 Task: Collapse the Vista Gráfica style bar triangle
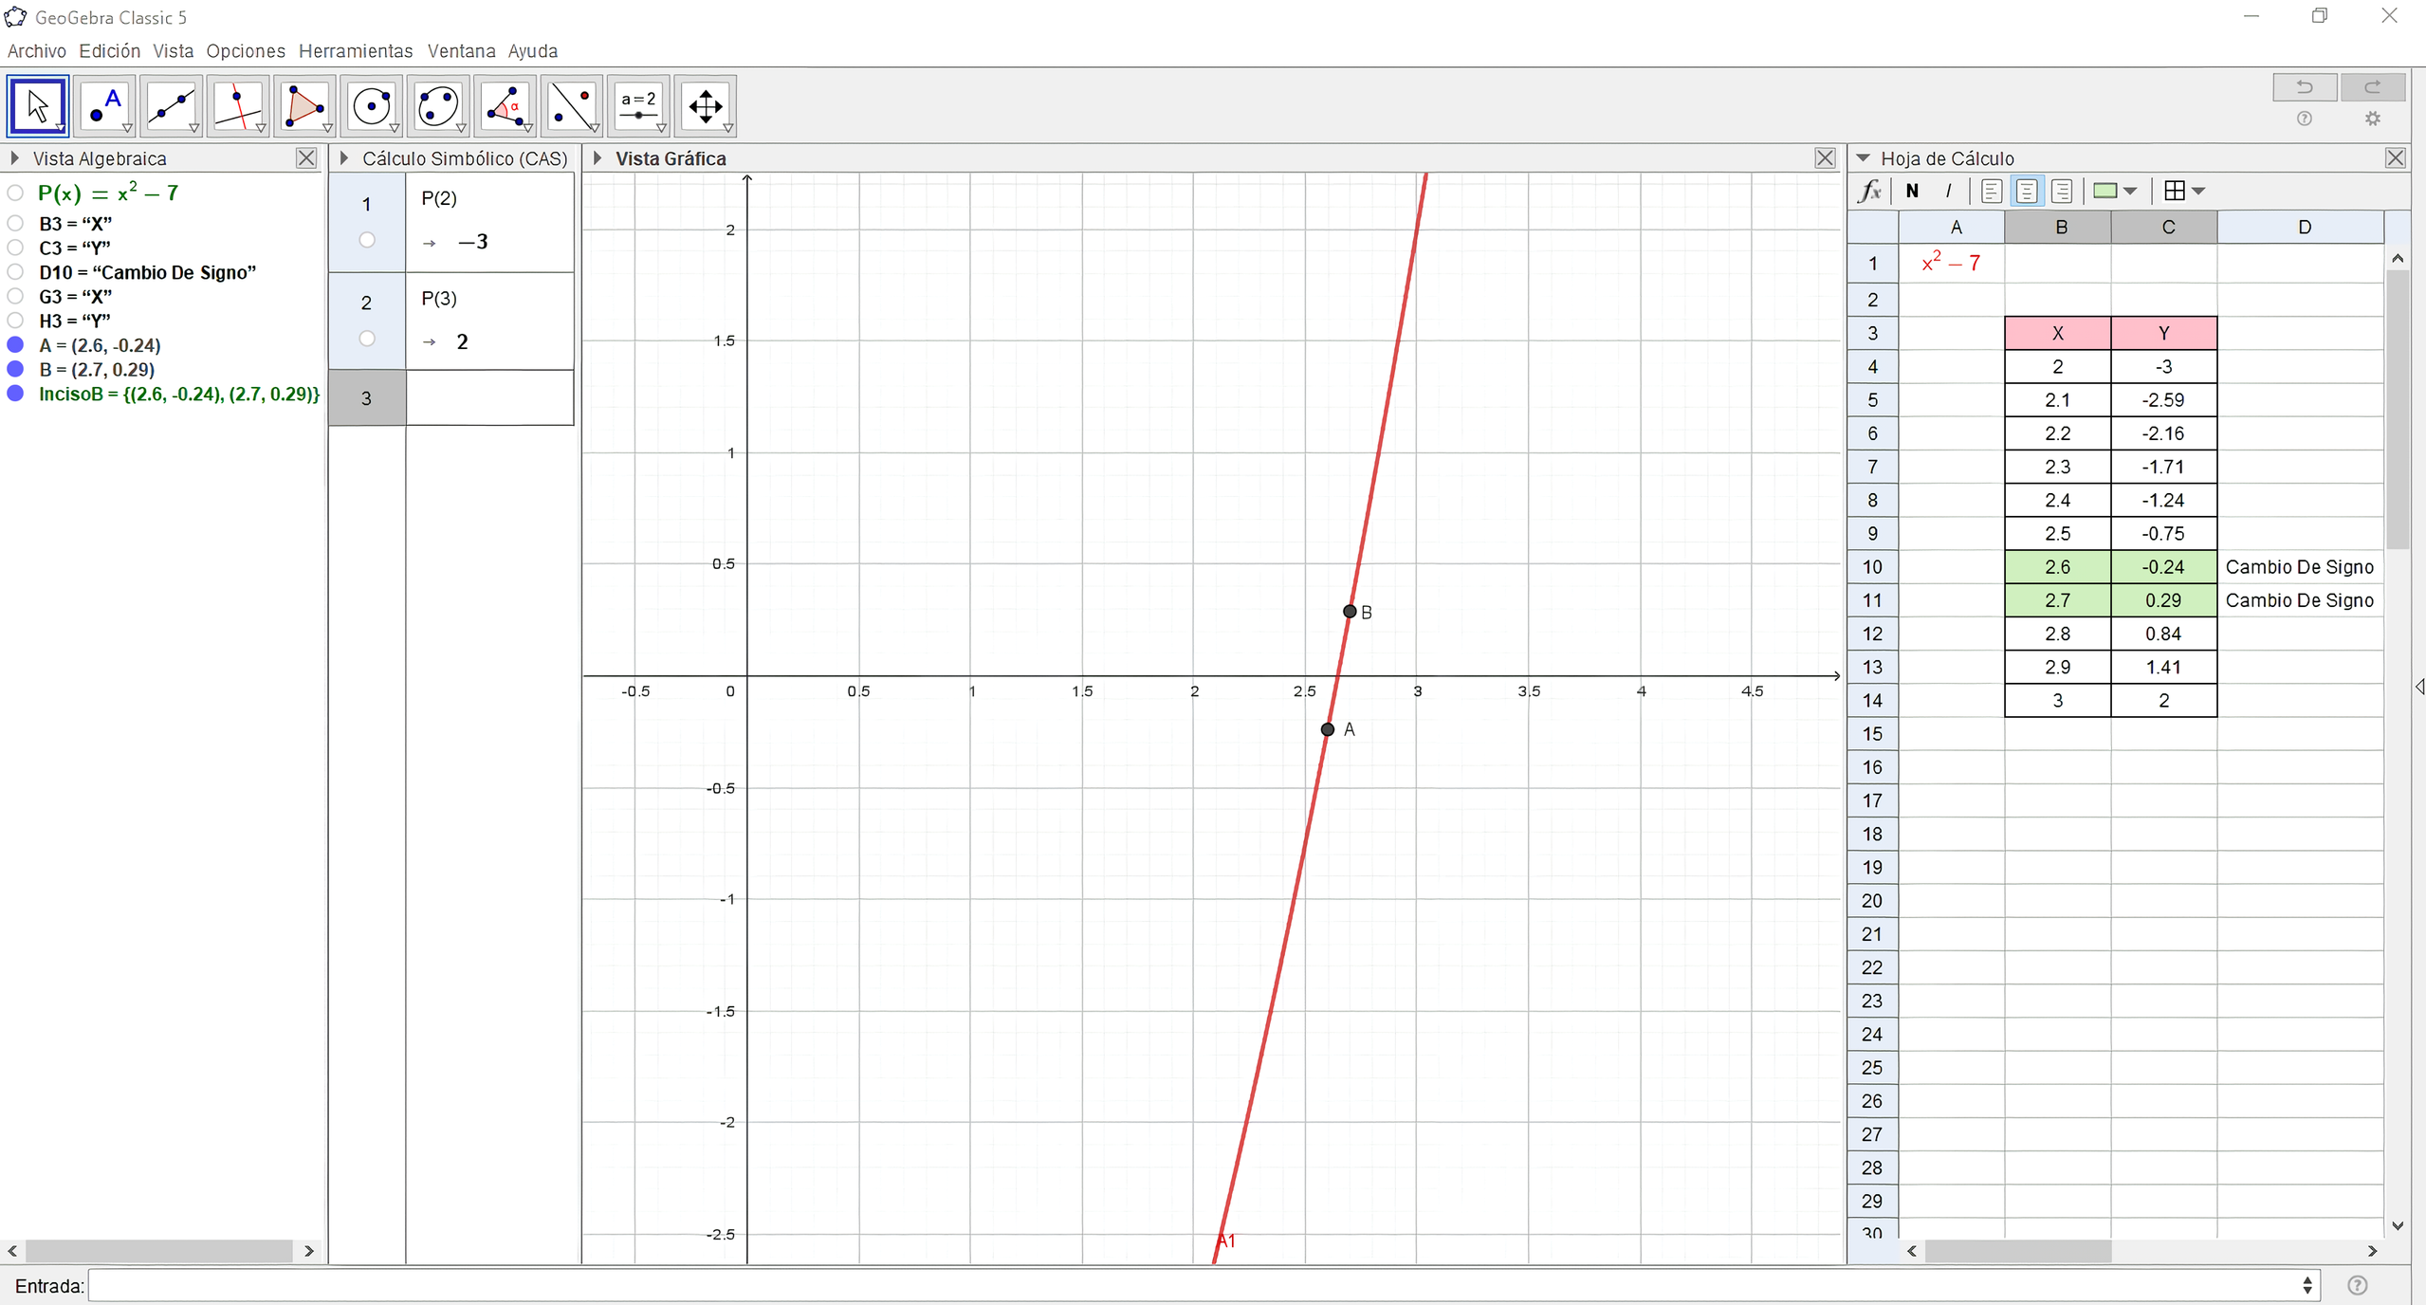[x=597, y=158]
